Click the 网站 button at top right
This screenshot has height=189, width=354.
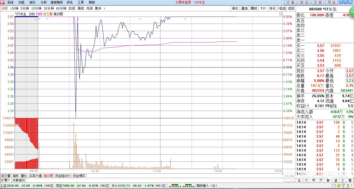(331, 2)
